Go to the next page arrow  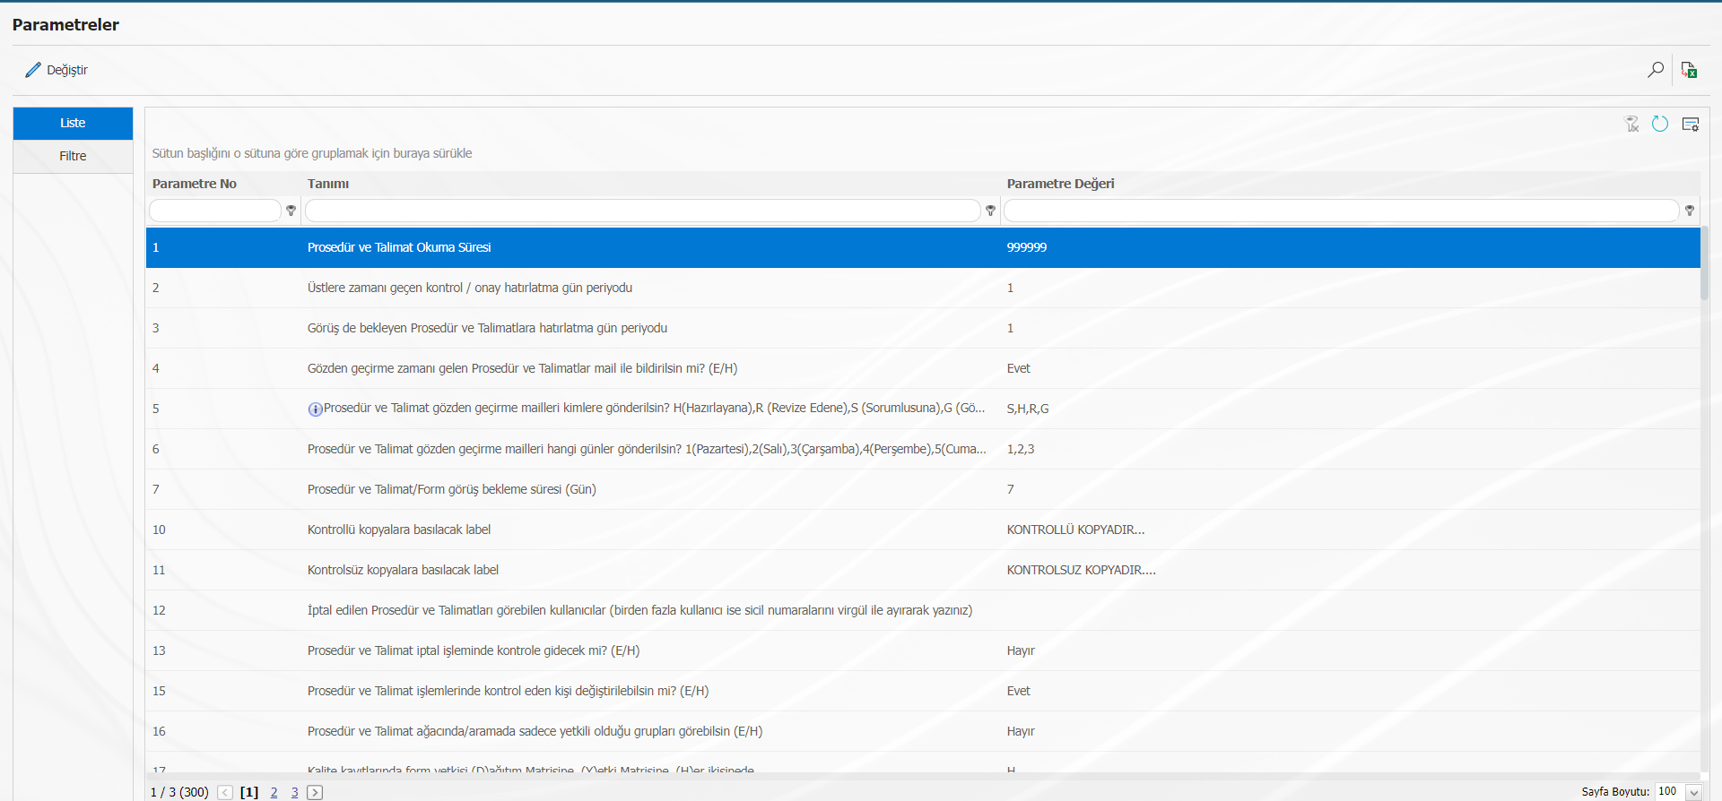pos(315,792)
